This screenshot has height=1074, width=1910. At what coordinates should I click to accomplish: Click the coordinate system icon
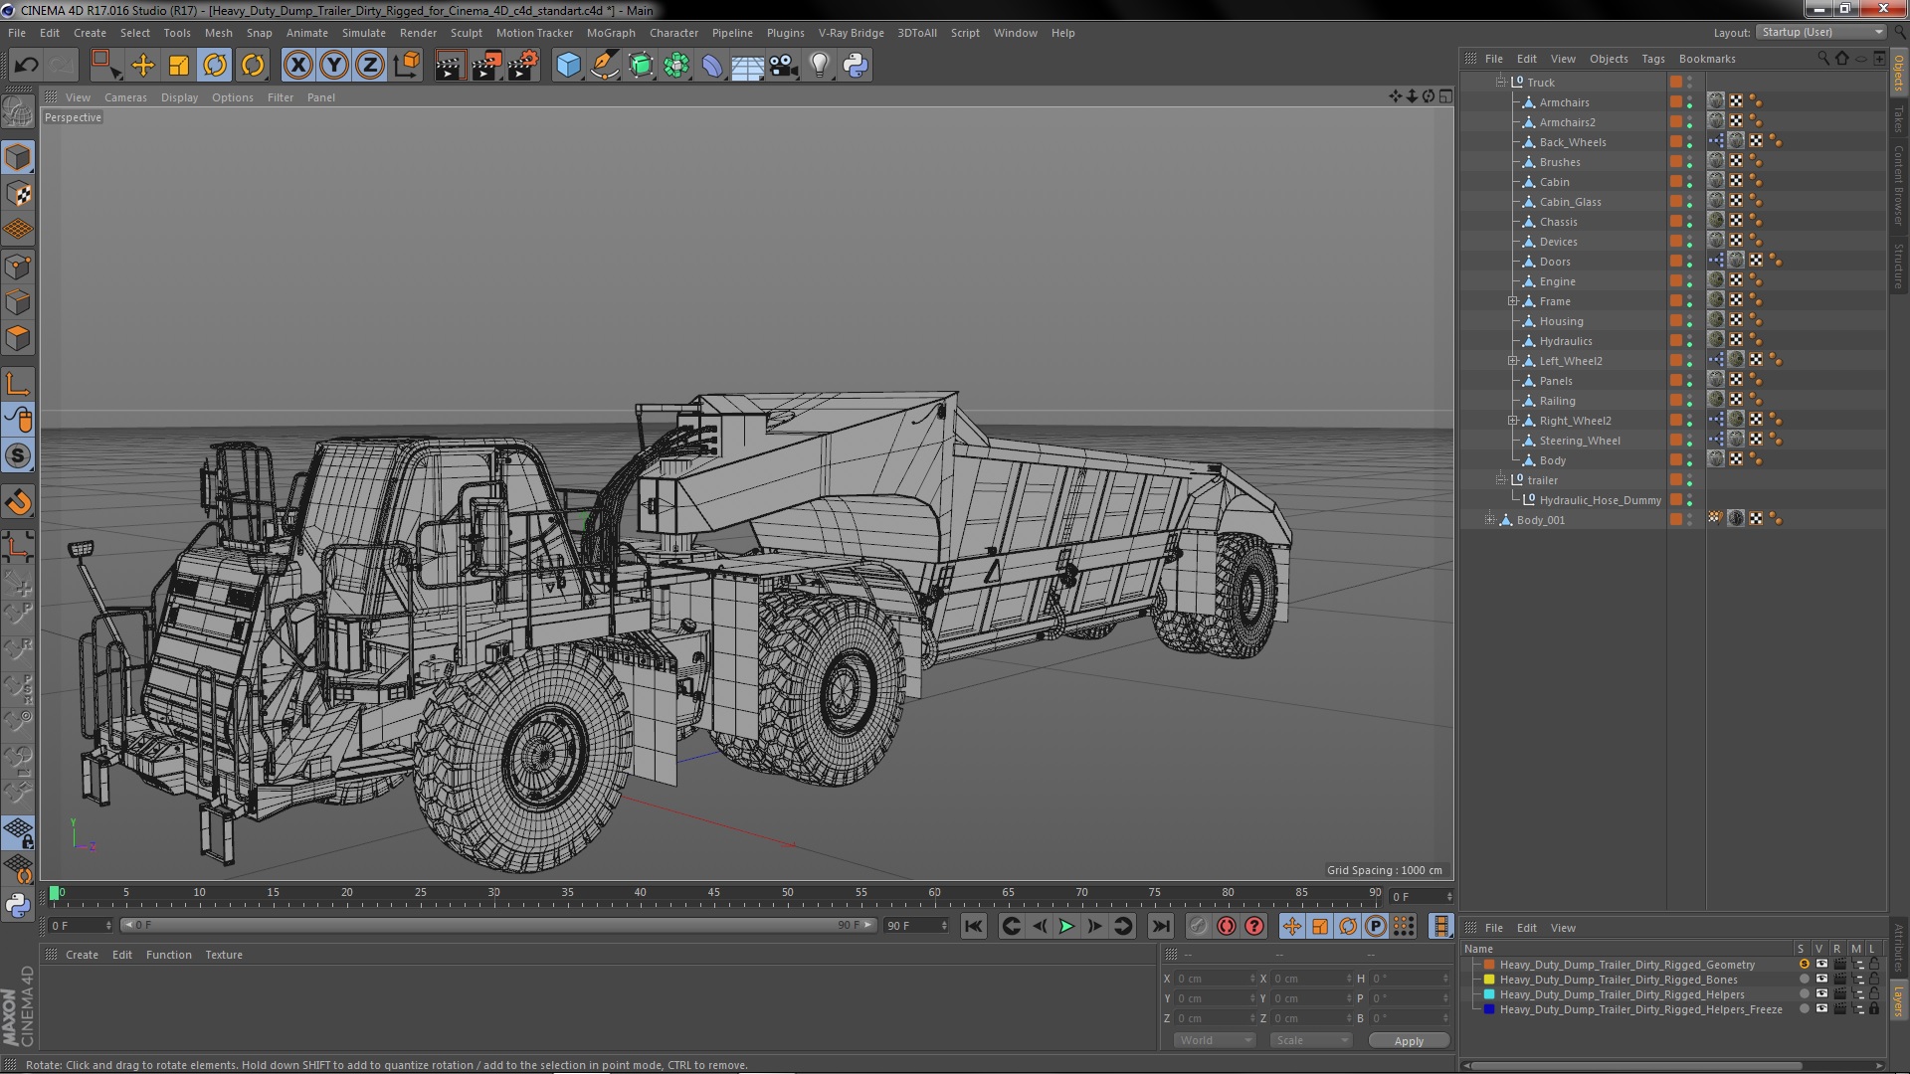point(407,66)
